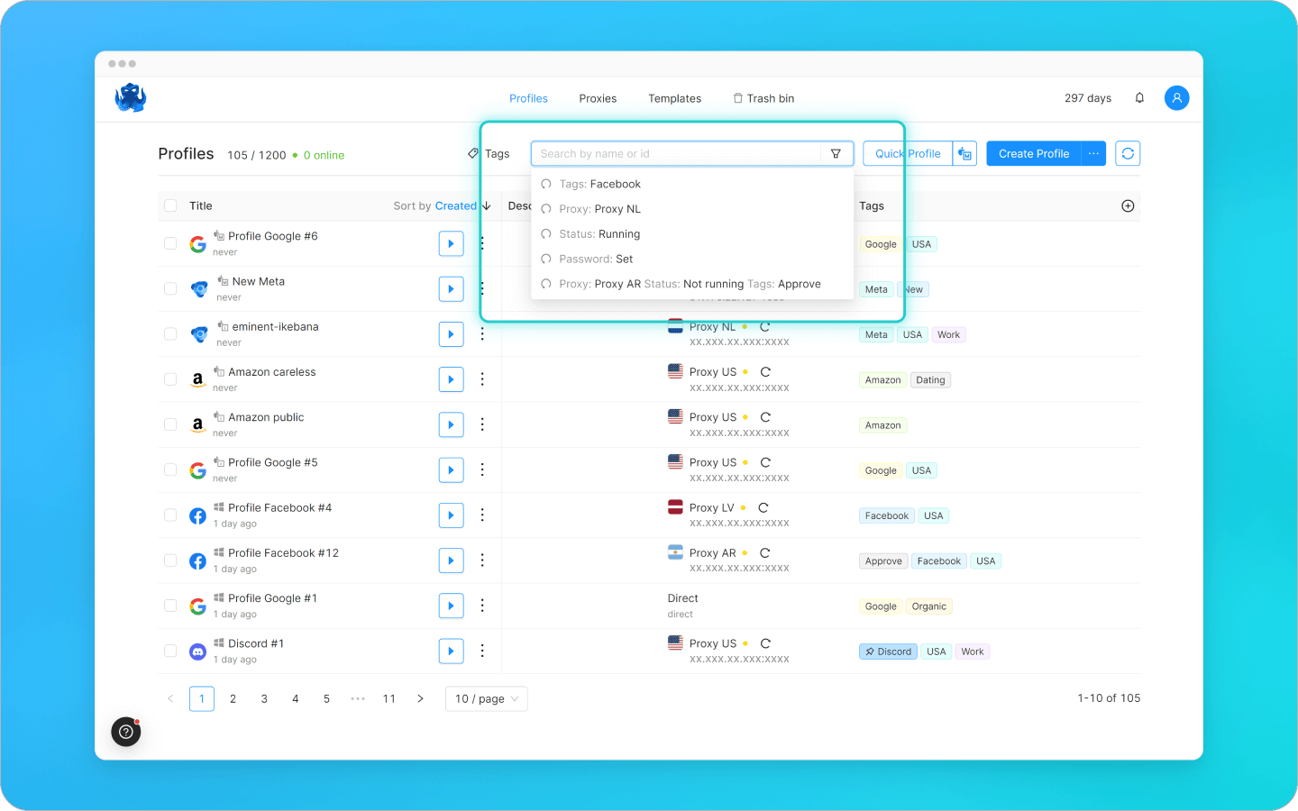Recheck Proxy LV connection icon
The image size is (1298, 811).
pos(763,508)
